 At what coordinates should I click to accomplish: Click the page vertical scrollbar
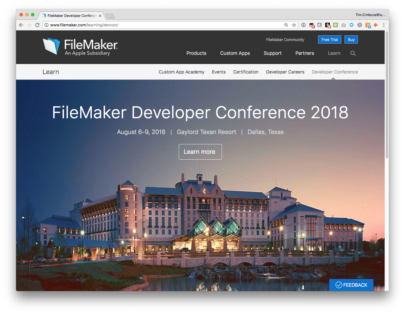tap(387, 95)
